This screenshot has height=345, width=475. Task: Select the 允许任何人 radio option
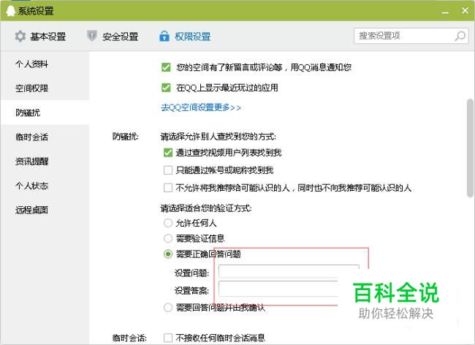pos(168,223)
